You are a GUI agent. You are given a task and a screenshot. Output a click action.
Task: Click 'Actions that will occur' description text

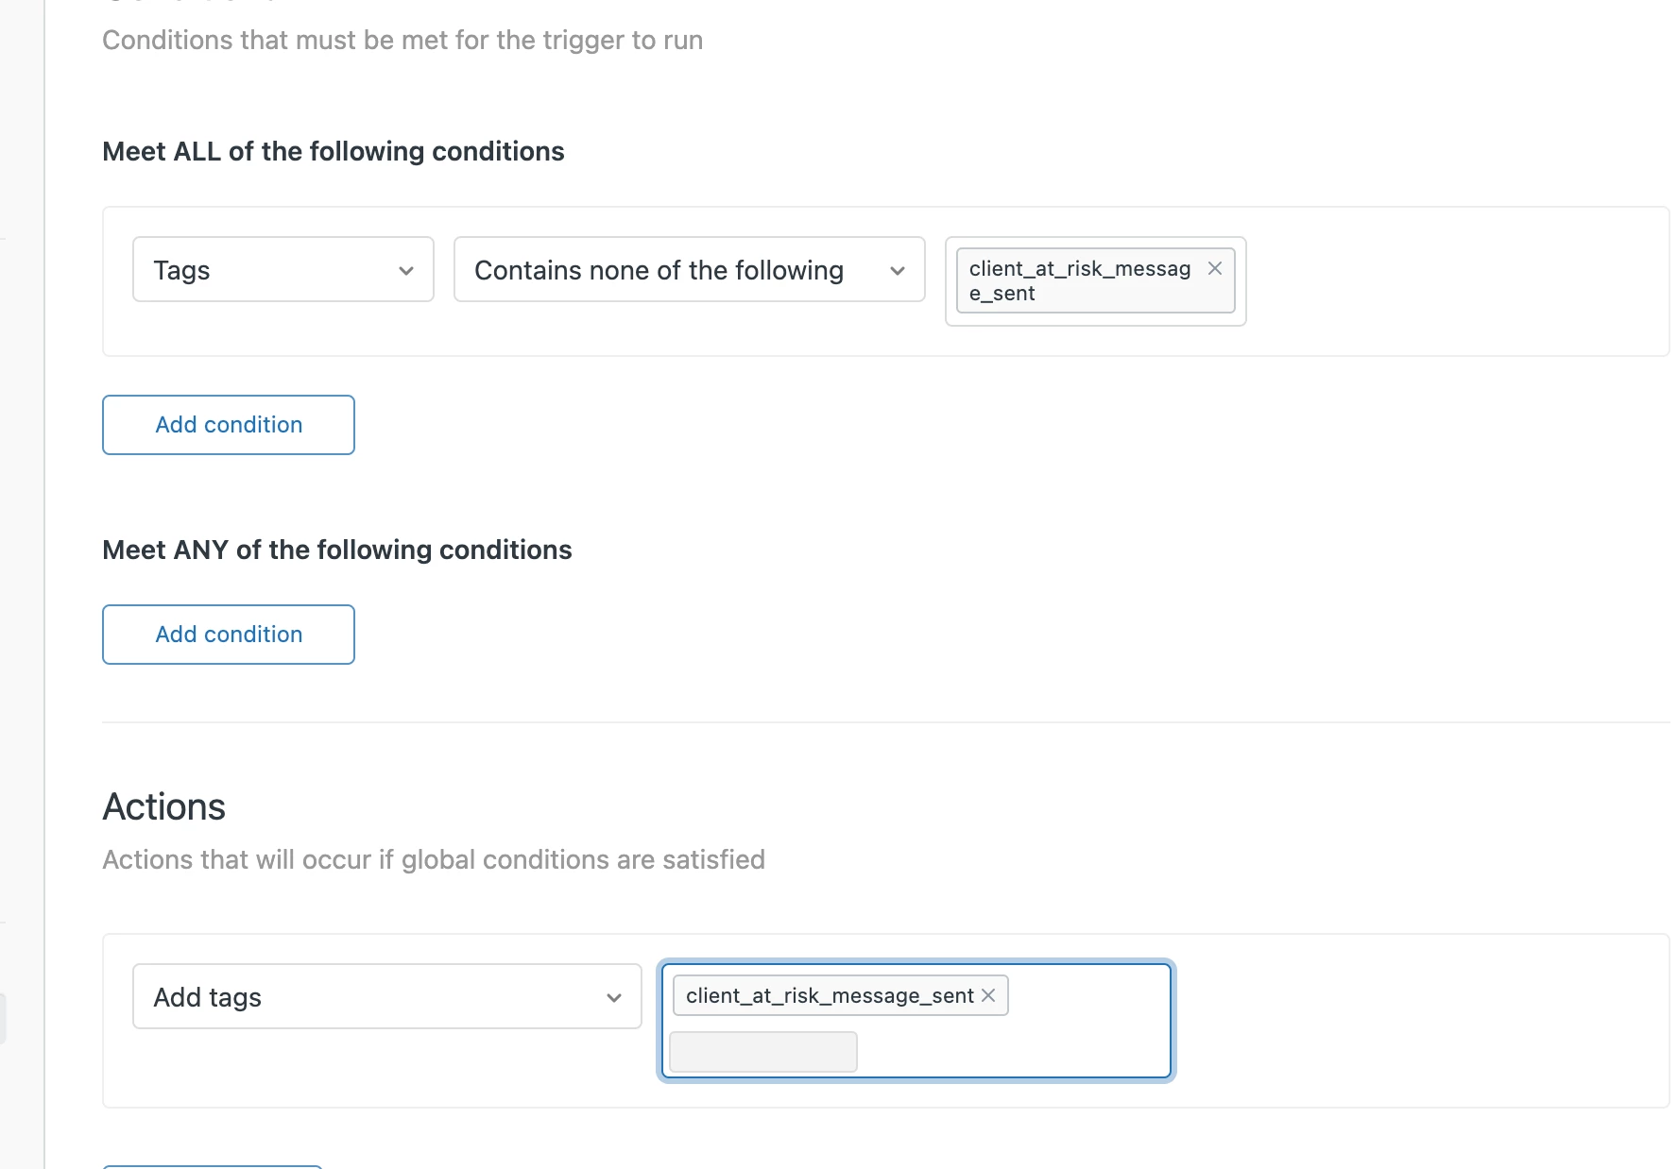pos(433,859)
